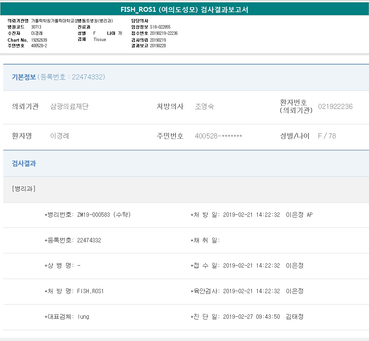The width and height of the screenshot is (369, 341).
Task: Click the [병리과] department row
Action: tap(24, 189)
